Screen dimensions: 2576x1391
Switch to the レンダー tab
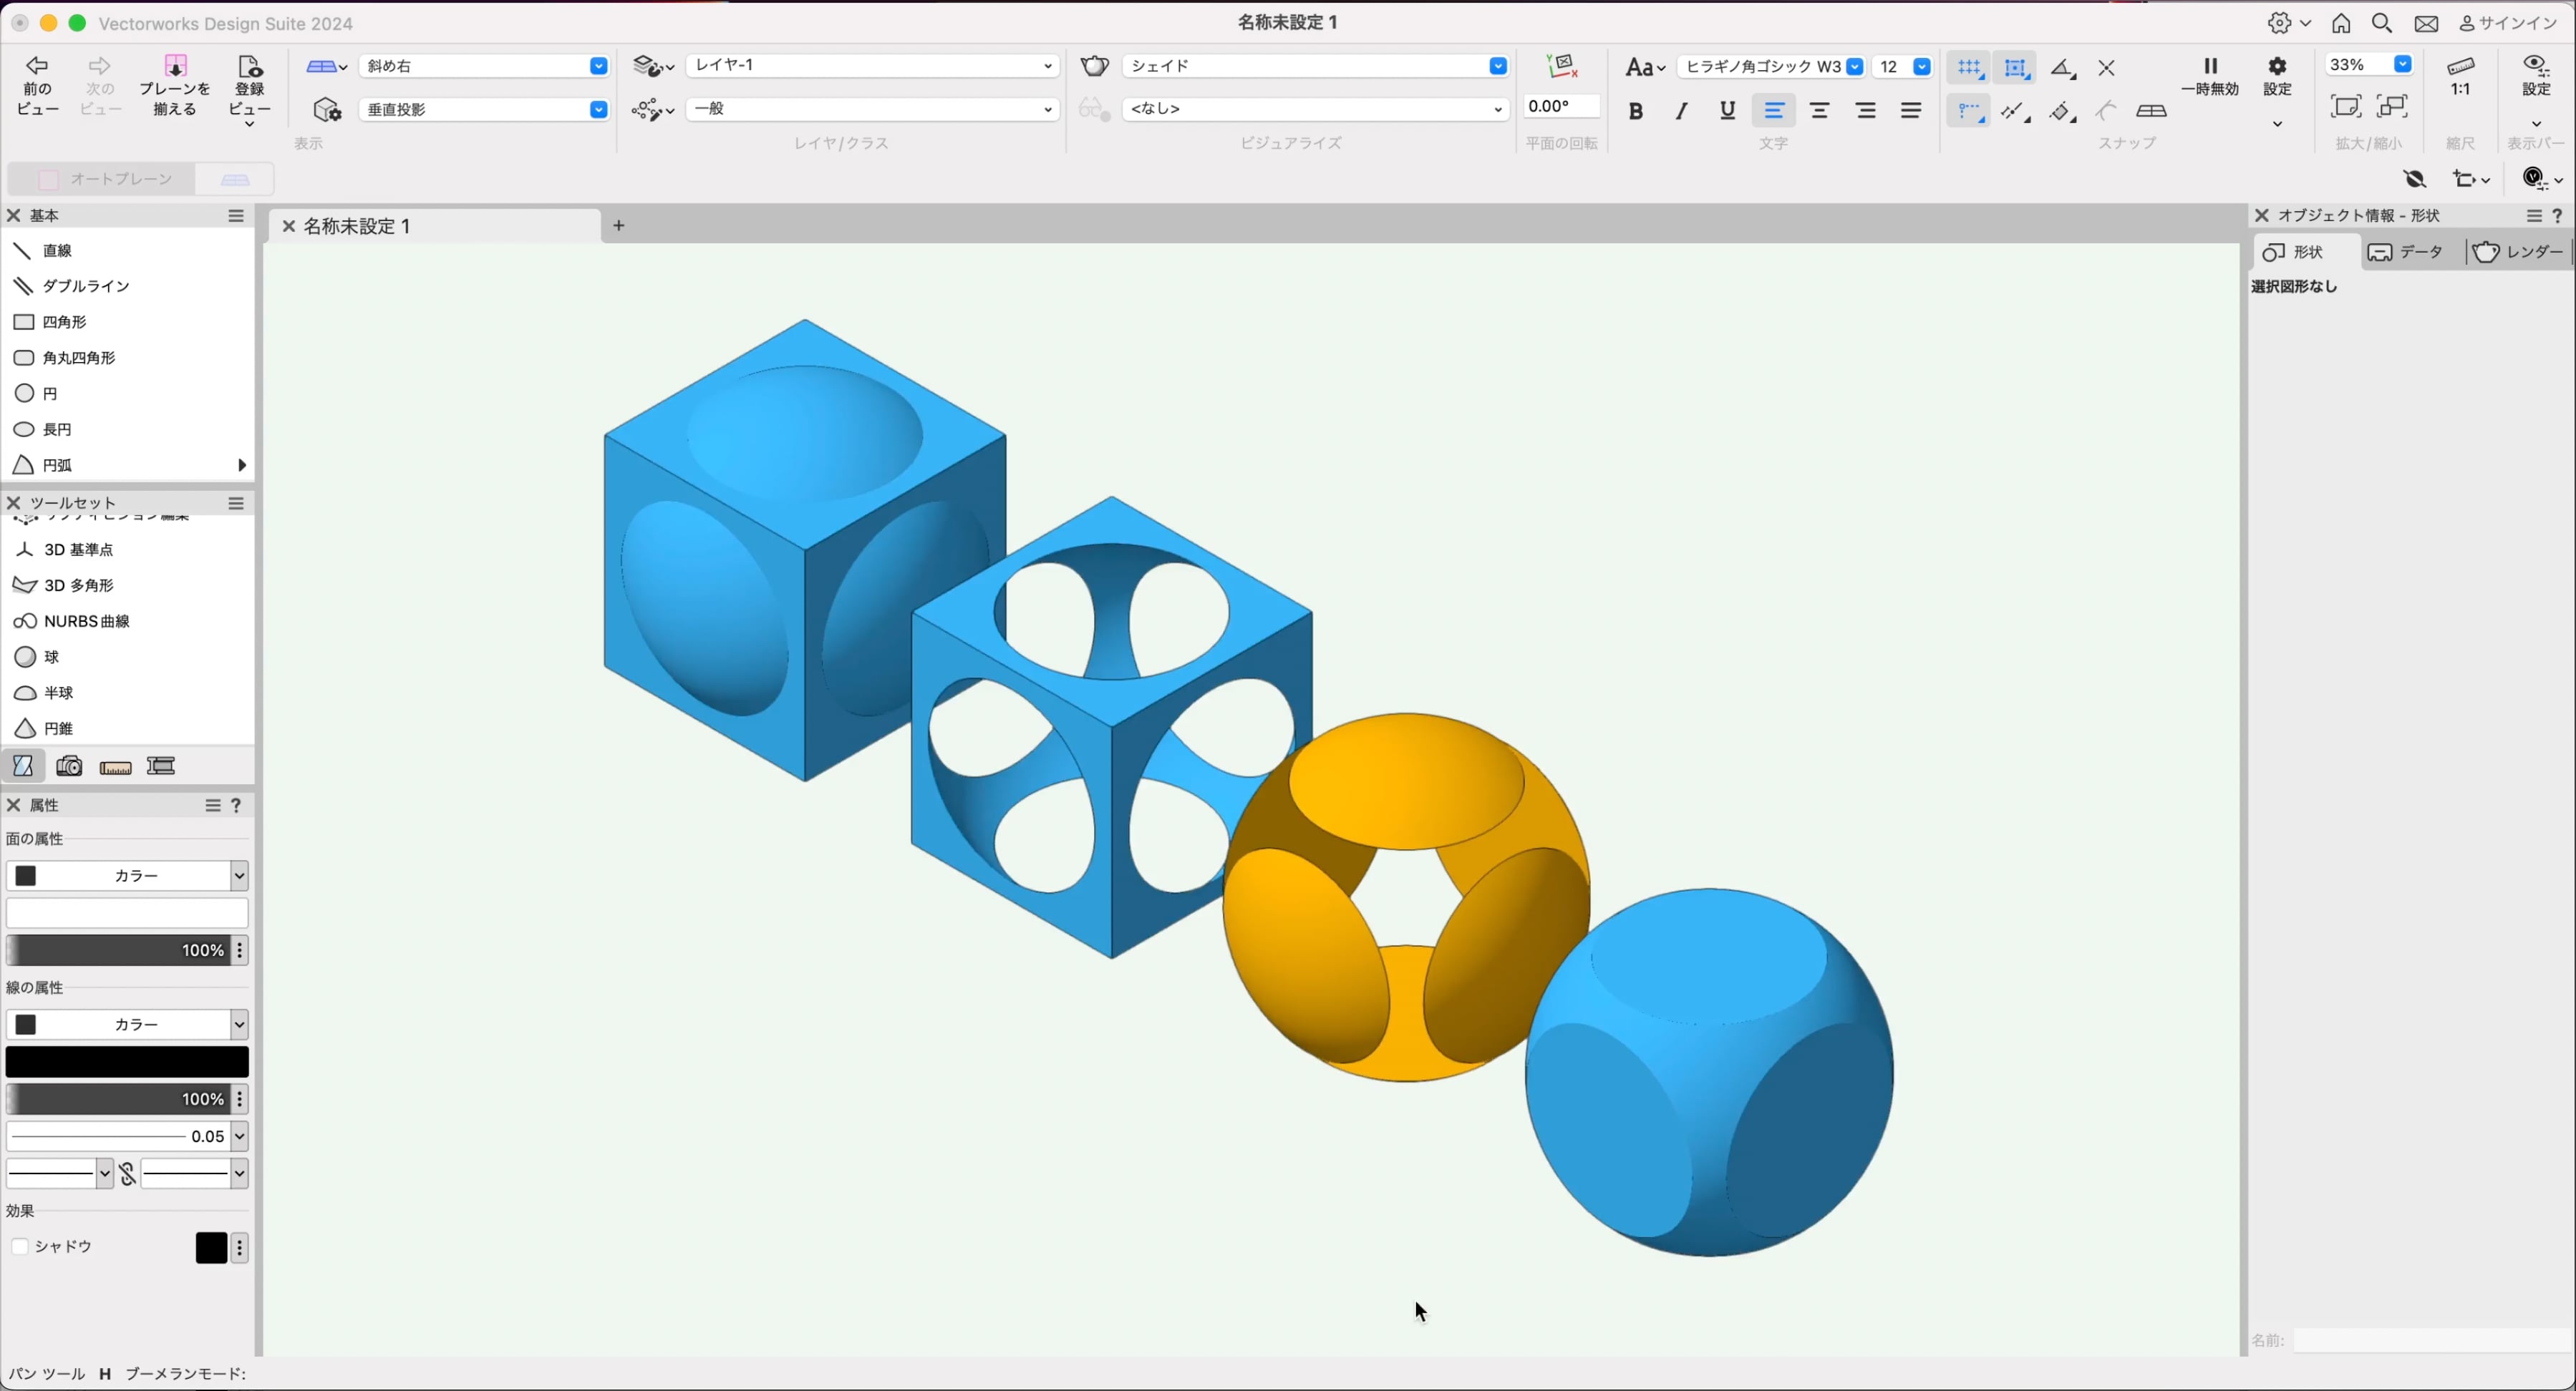2519,253
